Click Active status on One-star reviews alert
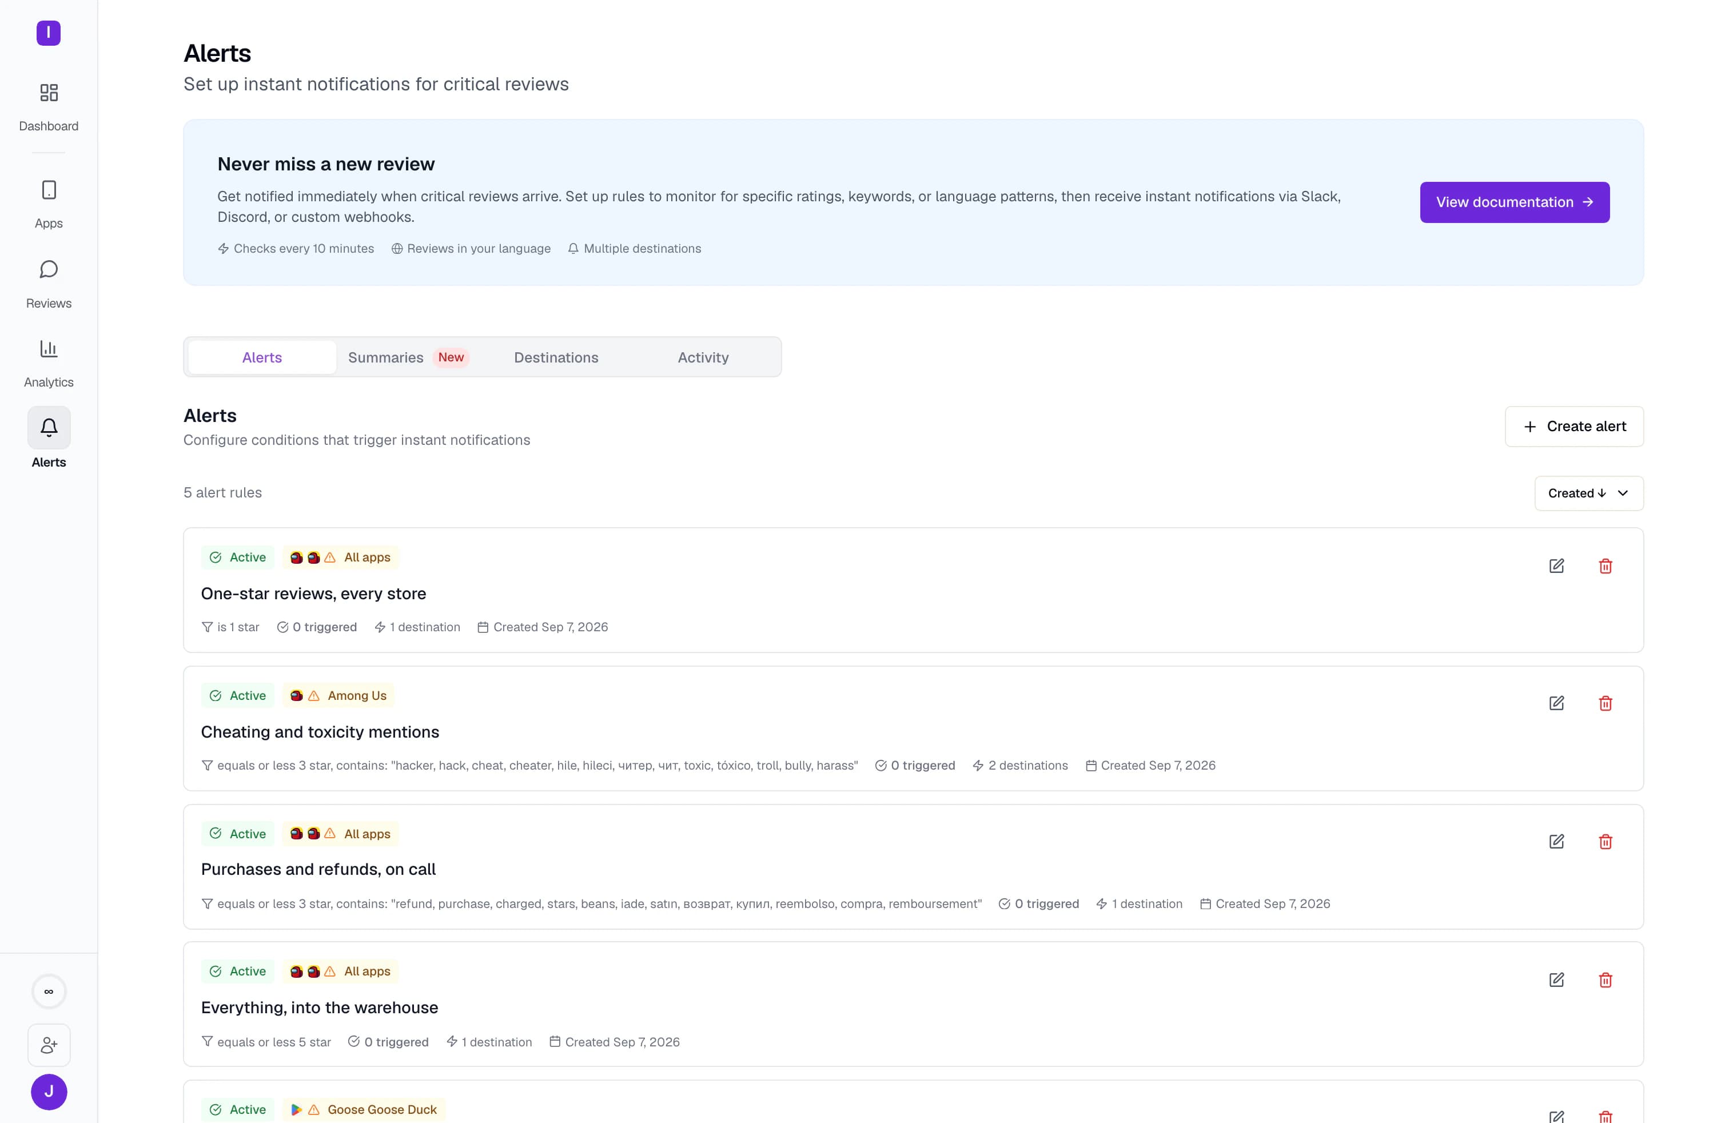This screenshot has height=1123, width=1729. point(237,557)
